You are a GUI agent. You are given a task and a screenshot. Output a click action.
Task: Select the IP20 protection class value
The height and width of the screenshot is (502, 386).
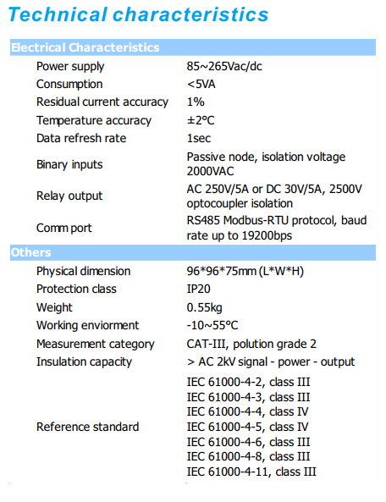click(x=198, y=290)
